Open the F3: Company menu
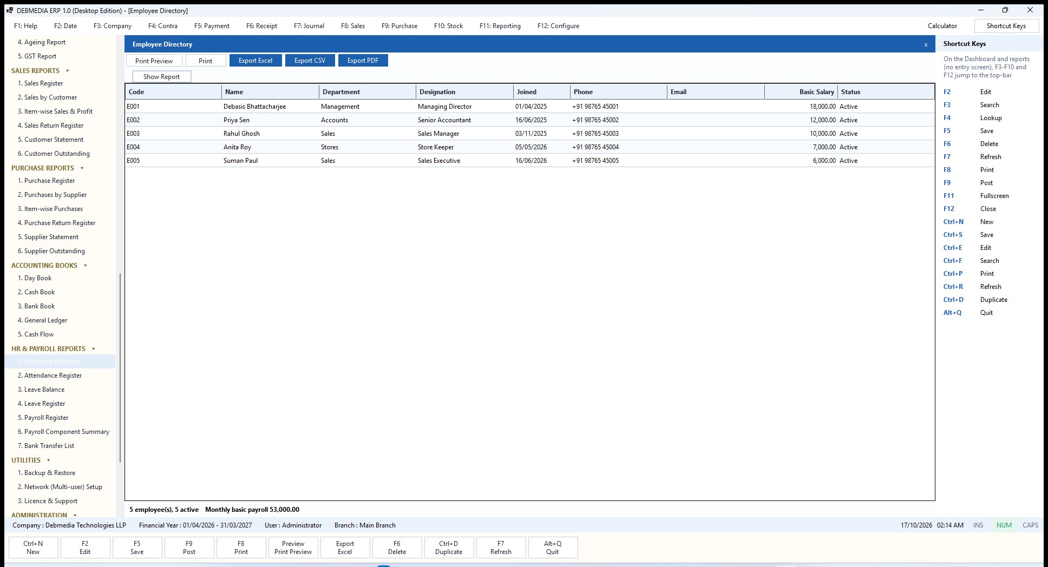 coord(113,26)
